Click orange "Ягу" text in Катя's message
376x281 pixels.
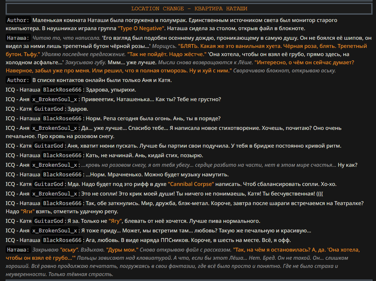tap(116, 221)
